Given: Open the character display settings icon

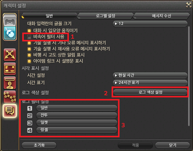Looking at the screenshot, I should pyautogui.click(x=10, y=83).
